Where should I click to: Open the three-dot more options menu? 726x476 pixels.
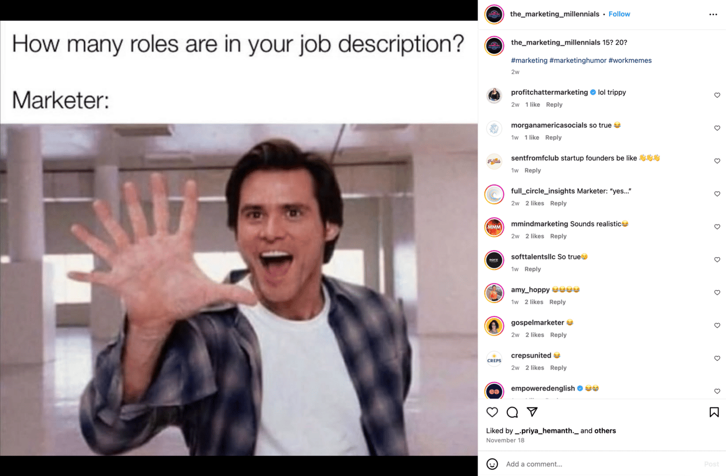click(x=713, y=15)
